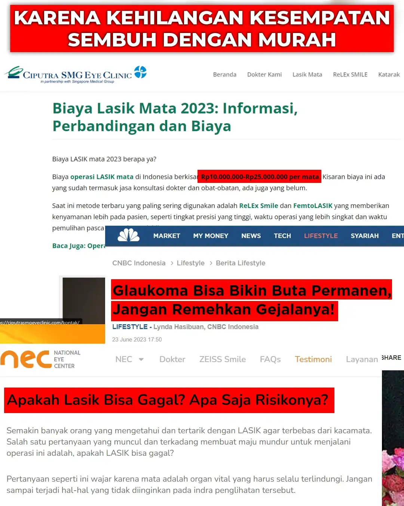The height and width of the screenshot is (506, 404).
Task: Click the Ciputra SMG Eye Clinic logo
Action: (75, 74)
